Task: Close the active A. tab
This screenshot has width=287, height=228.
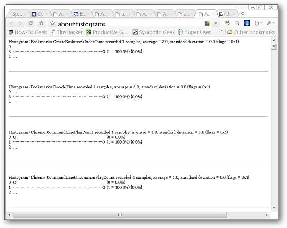Action: point(213,14)
